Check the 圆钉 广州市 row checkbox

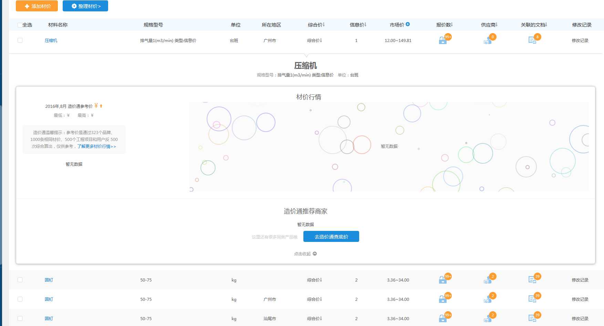[20, 299]
